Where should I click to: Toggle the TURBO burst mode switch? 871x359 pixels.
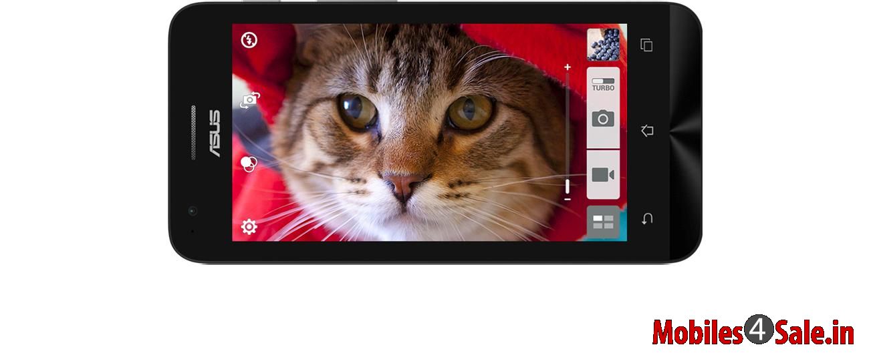tap(603, 83)
